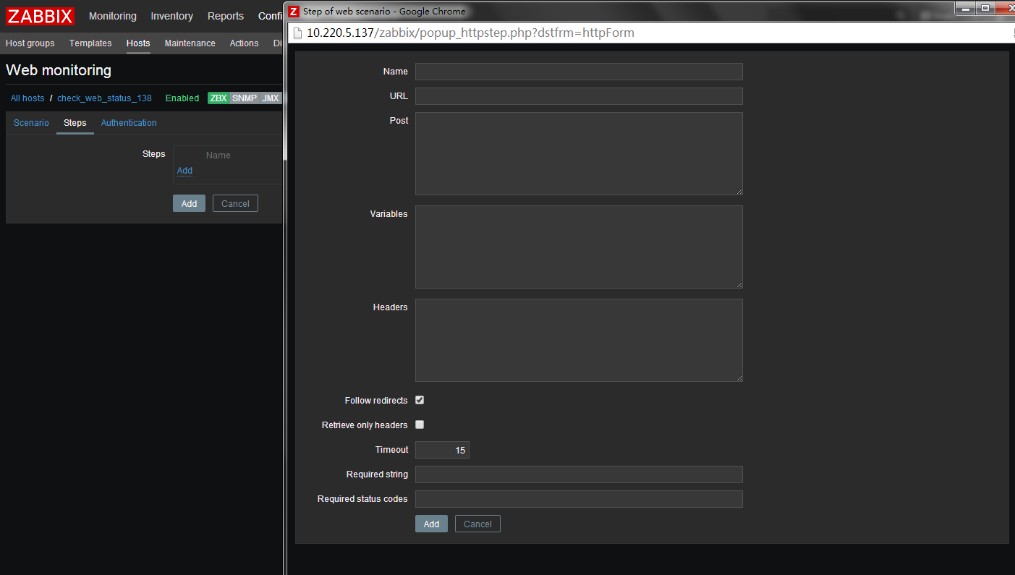Image resolution: width=1015 pixels, height=575 pixels.
Task: Uncheck the Follow redirects checkbox
Action: [420, 400]
